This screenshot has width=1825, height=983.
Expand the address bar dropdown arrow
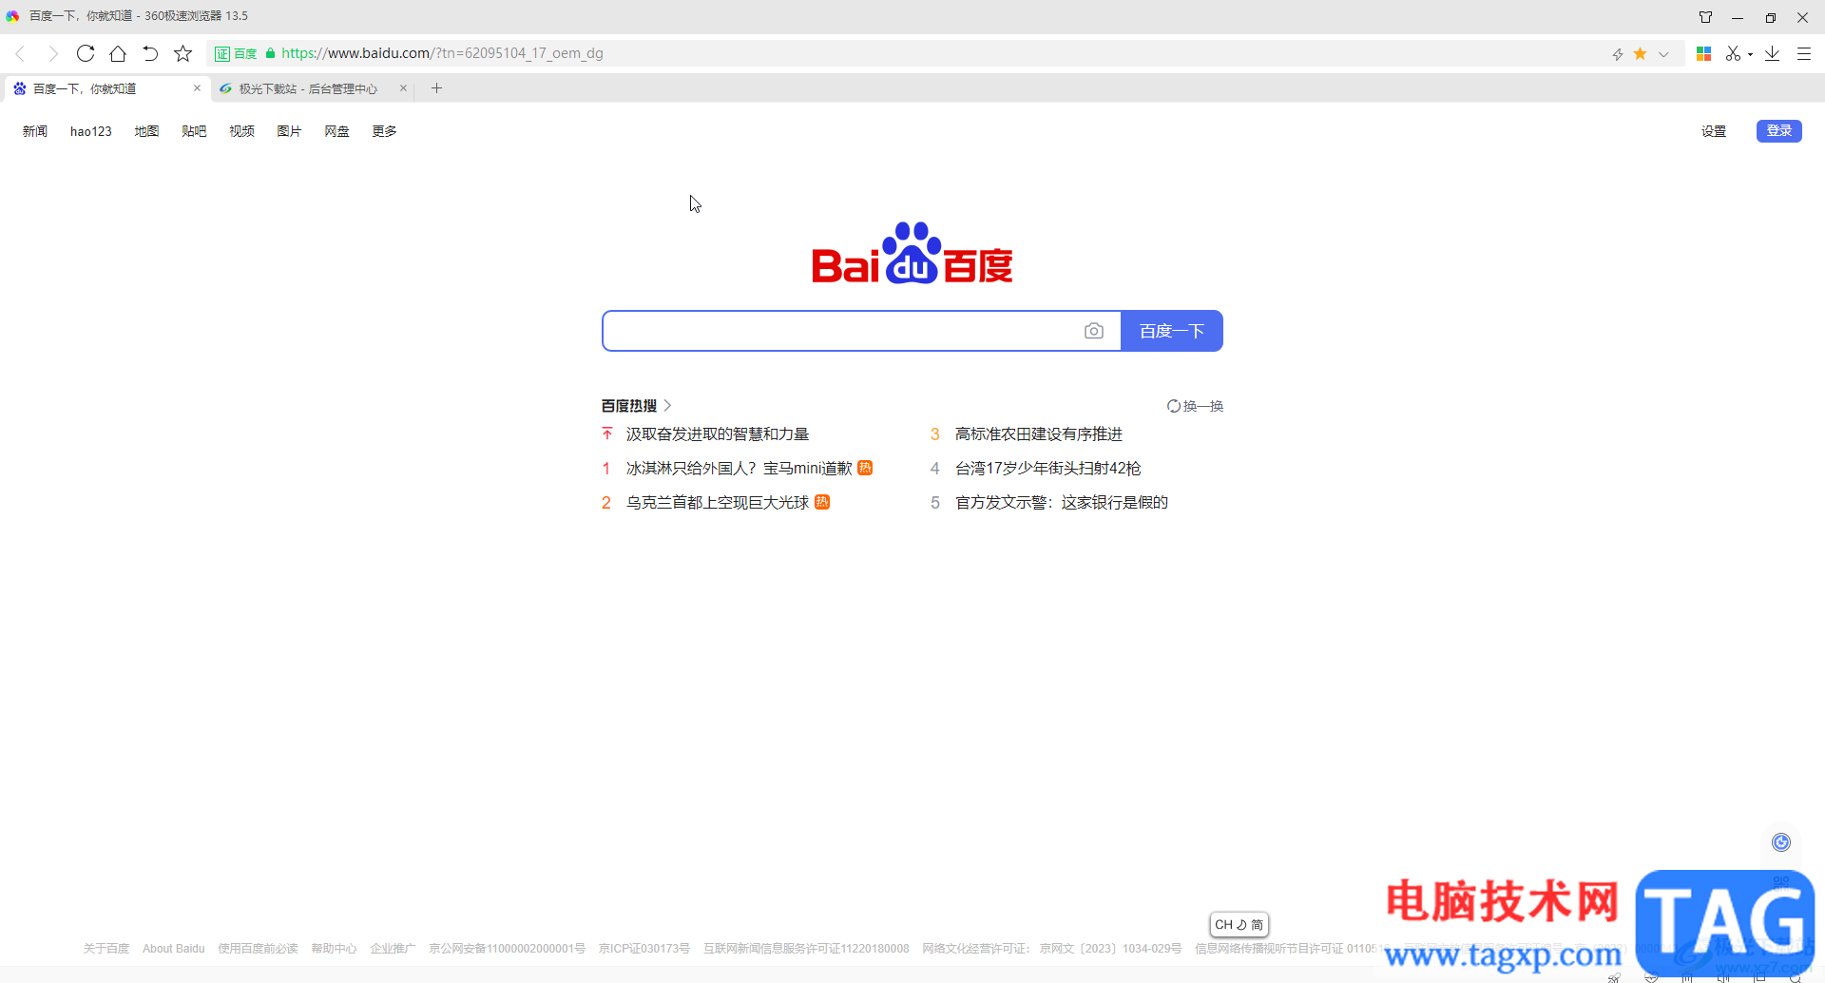click(x=1663, y=54)
